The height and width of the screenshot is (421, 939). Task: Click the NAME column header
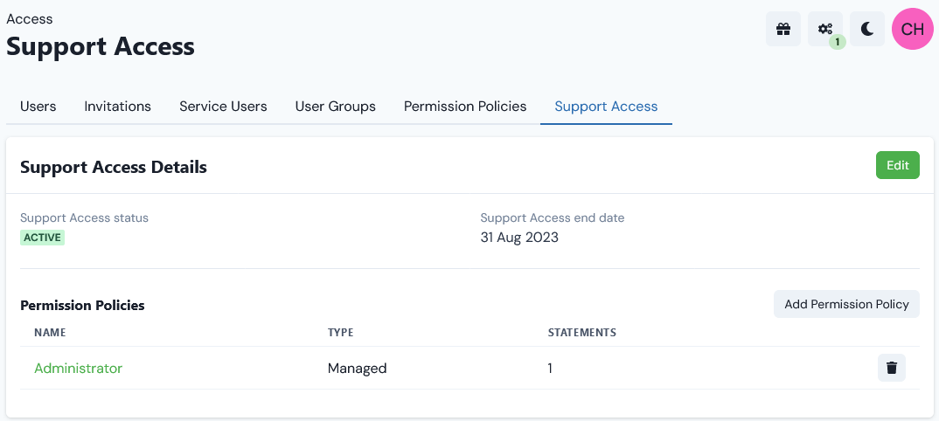click(50, 332)
